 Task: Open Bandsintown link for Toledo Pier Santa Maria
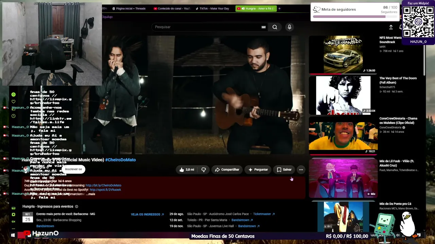point(242,220)
